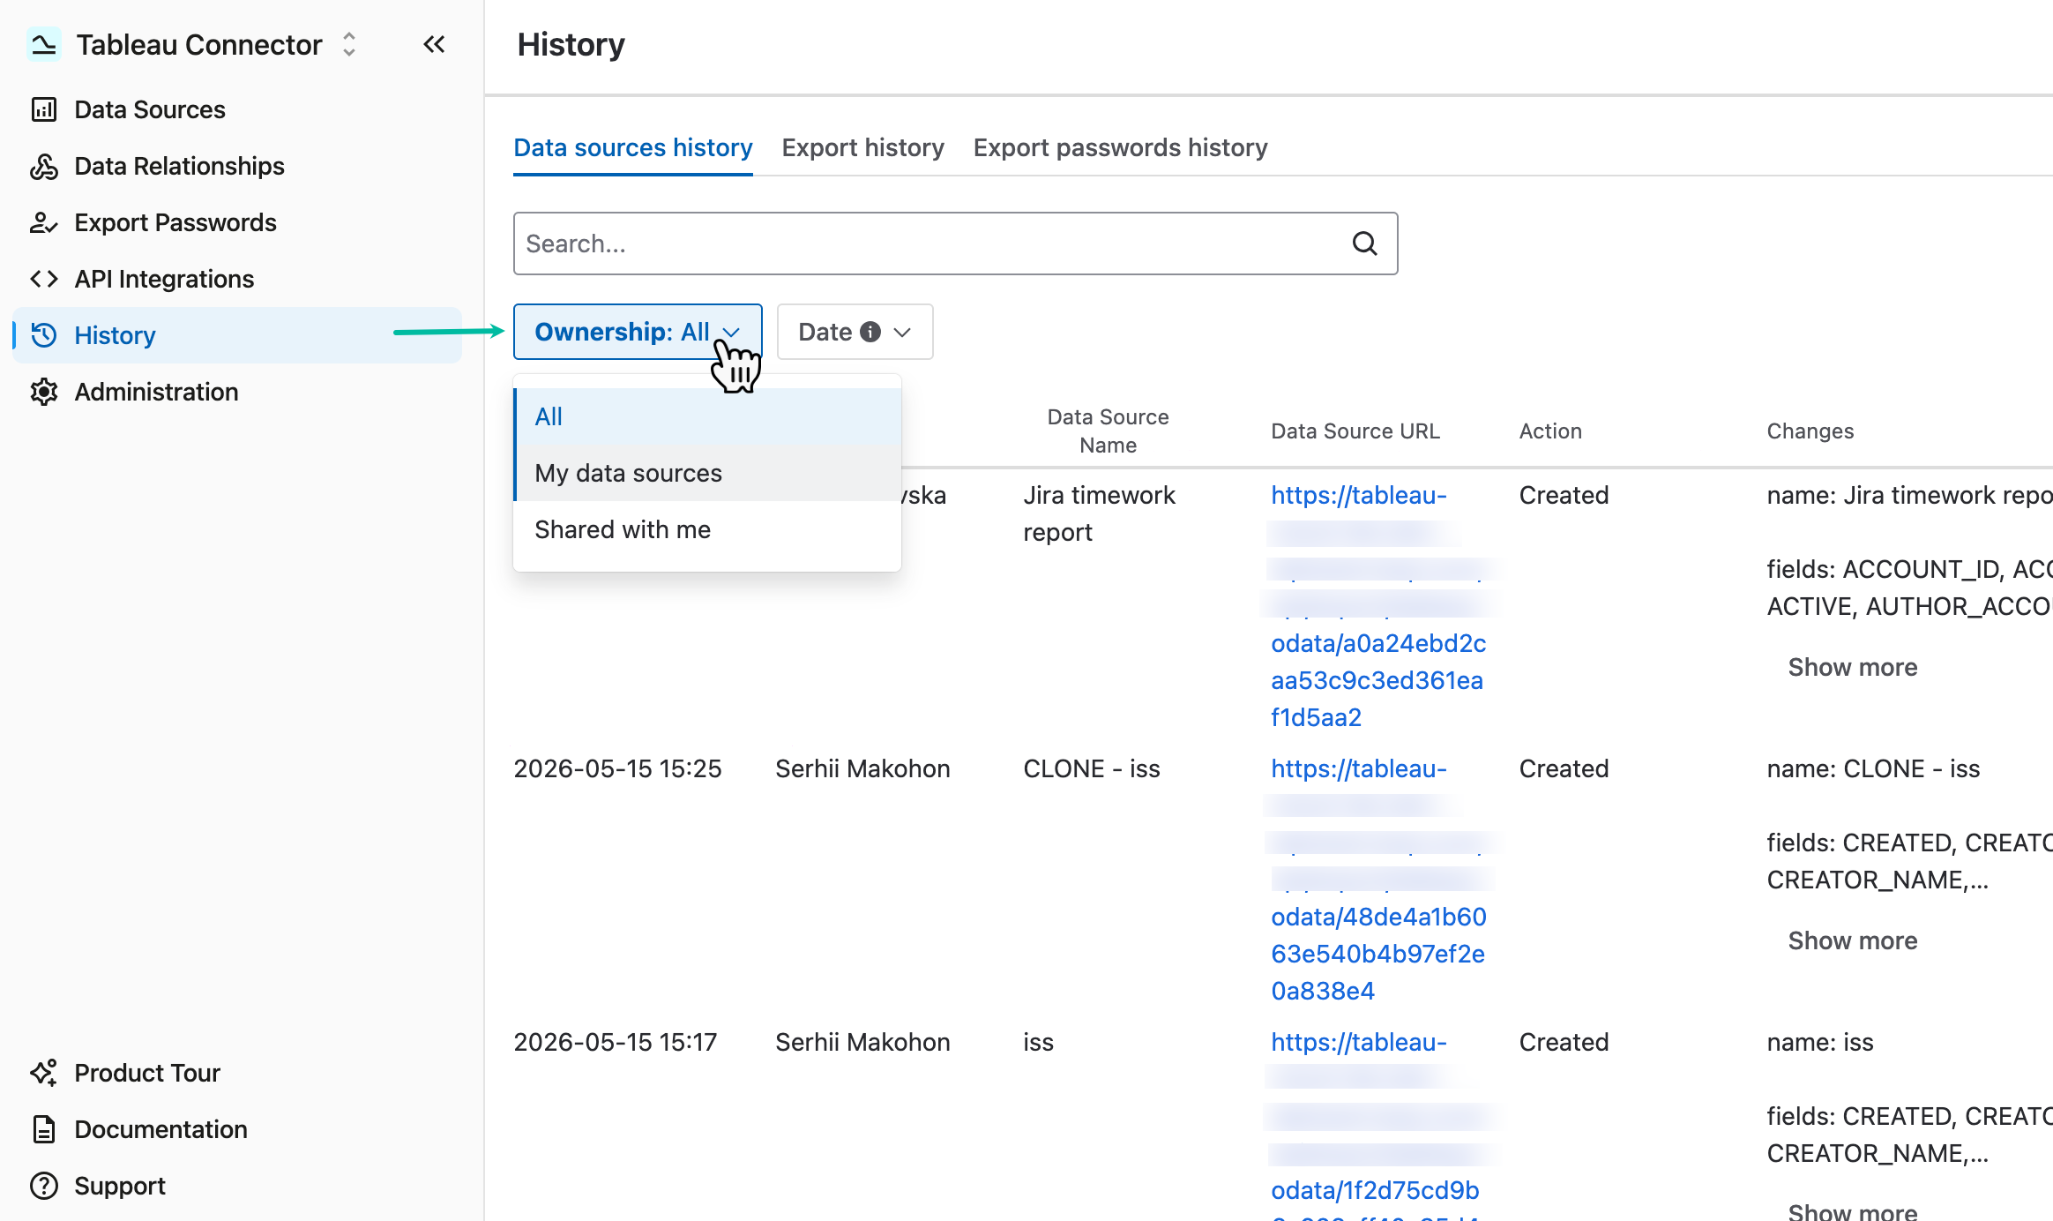Show more changes for Jira timework report
Screen dimensions: 2053x1221
point(1853,667)
